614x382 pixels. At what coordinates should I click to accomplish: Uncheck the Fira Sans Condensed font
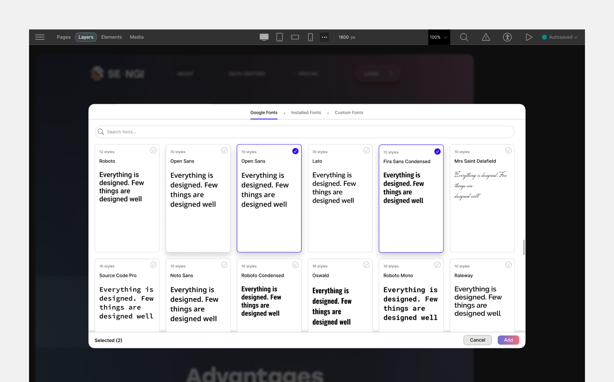[437, 151]
